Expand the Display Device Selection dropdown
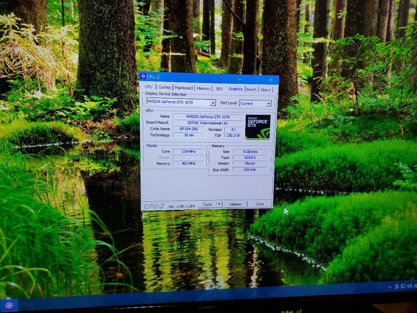Screen dimensions: 417x313 click(213, 103)
